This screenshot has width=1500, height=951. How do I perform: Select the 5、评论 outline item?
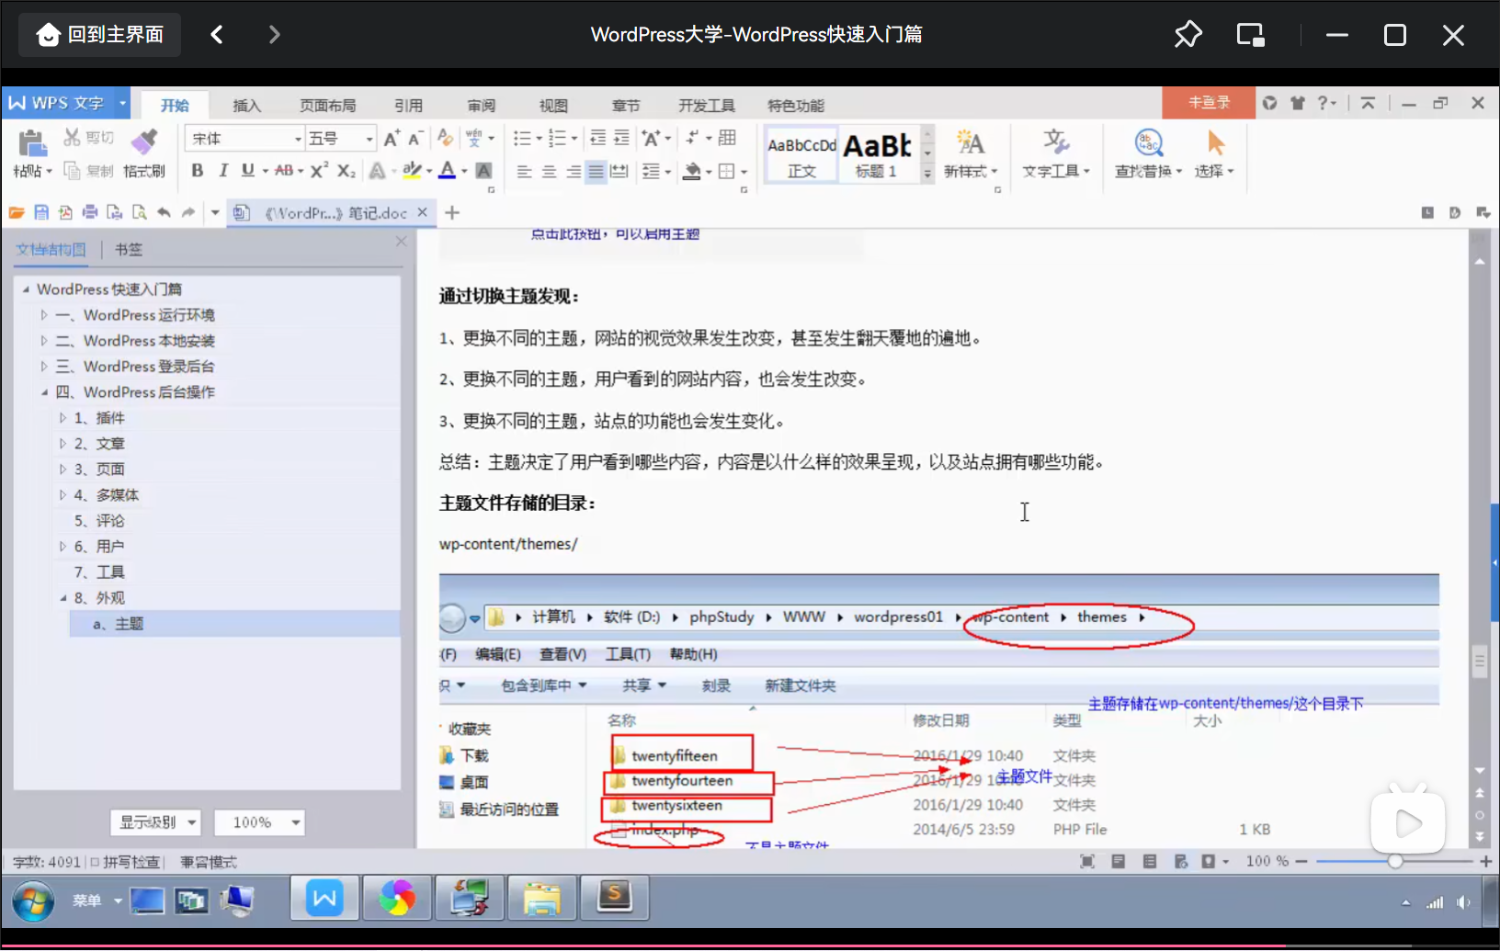(x=99, y=521)
